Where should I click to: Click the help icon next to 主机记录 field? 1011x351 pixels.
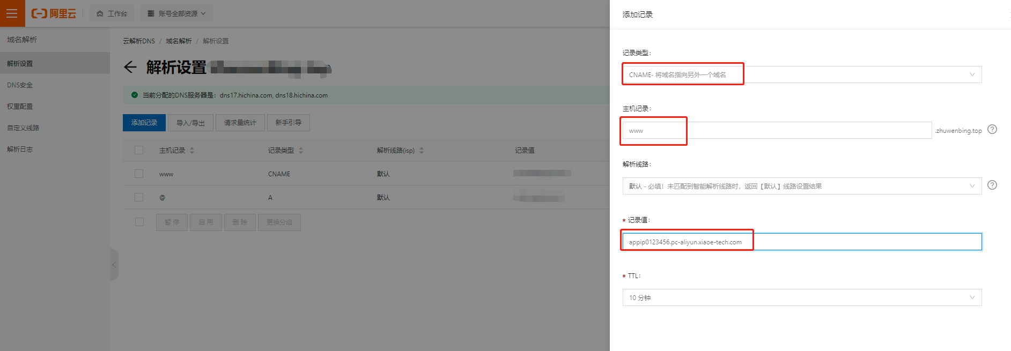(x=992, y=129)
